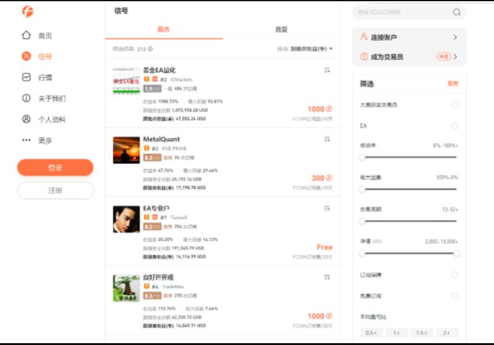494x345 pixels.
Task: Click the 8.3 rating badge under MetalQuant
Action: point(153,158)
